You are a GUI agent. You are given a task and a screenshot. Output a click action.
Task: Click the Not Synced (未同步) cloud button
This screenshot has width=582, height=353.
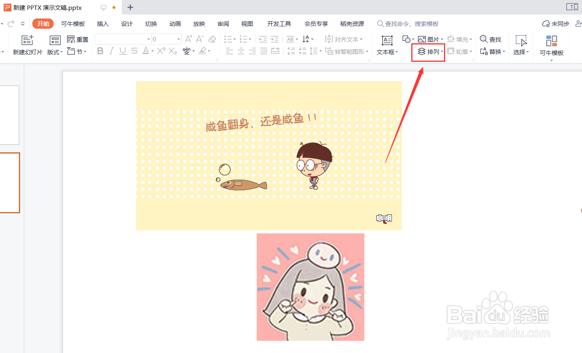[x=556, y=24]
